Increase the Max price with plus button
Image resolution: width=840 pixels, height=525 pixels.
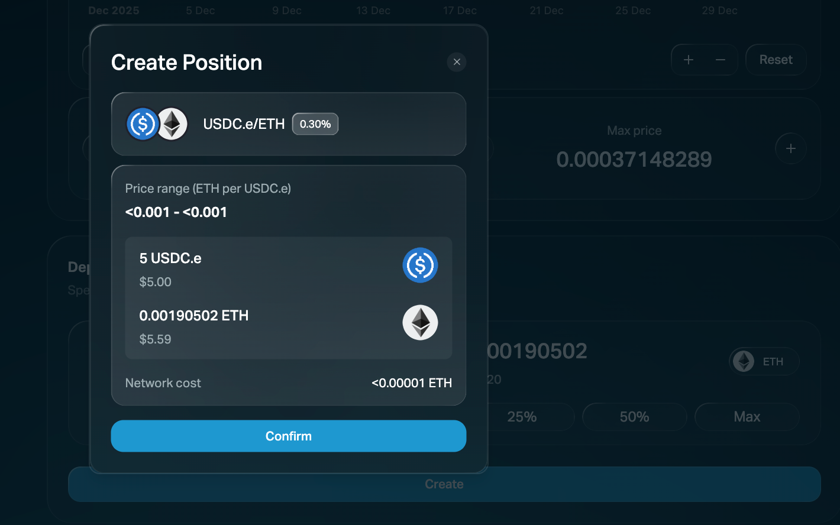790,149
